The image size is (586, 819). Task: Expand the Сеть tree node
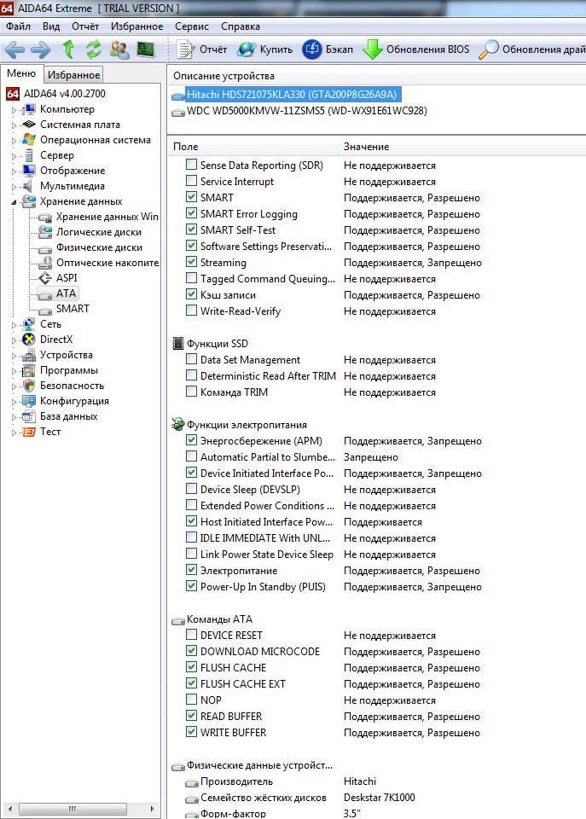pos(15,325)
